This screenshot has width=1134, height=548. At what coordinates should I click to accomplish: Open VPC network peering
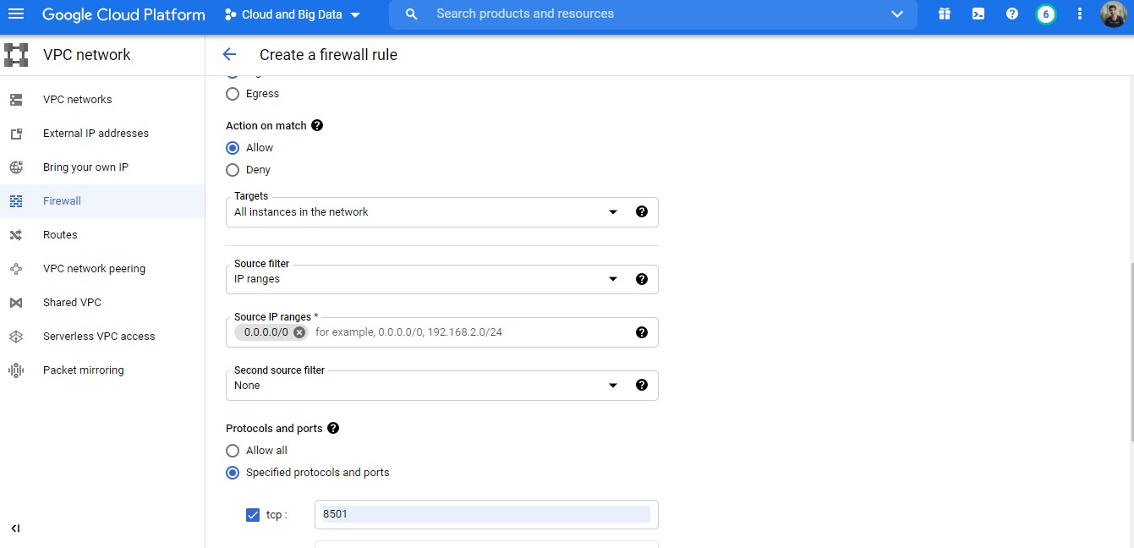[x=94, y=268]
